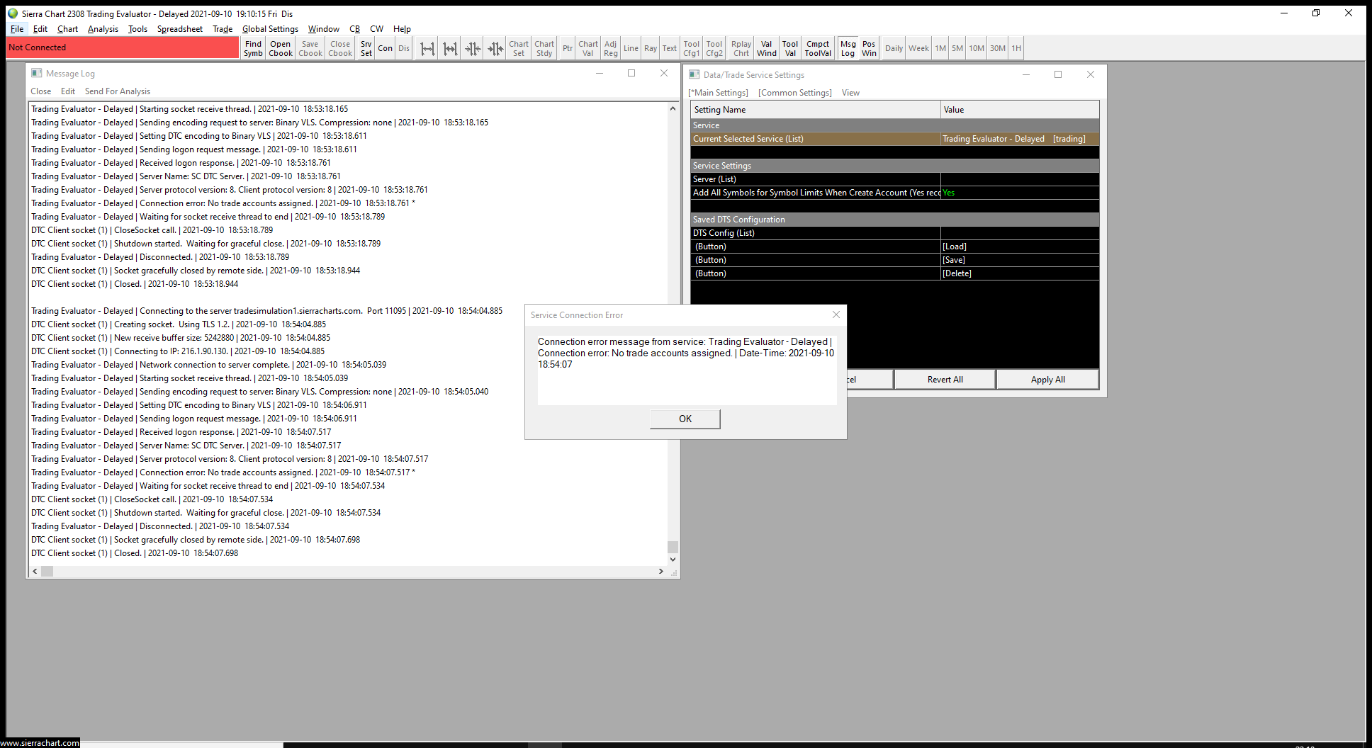The image size is (1372, 748).
Task: Open the Current Selected Service list
Action: [1019, 139]
